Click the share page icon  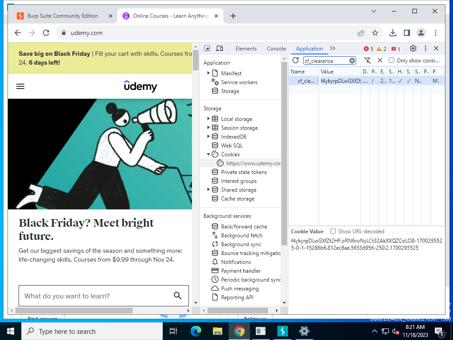click(x=361, y=33)
